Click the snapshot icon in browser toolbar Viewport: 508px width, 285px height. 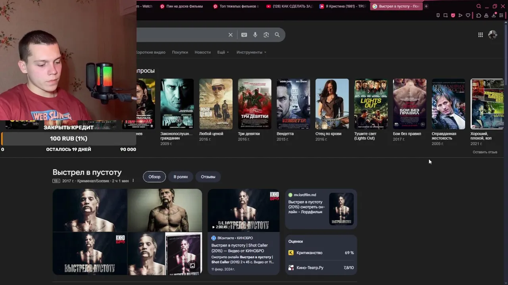click(445, 15)
